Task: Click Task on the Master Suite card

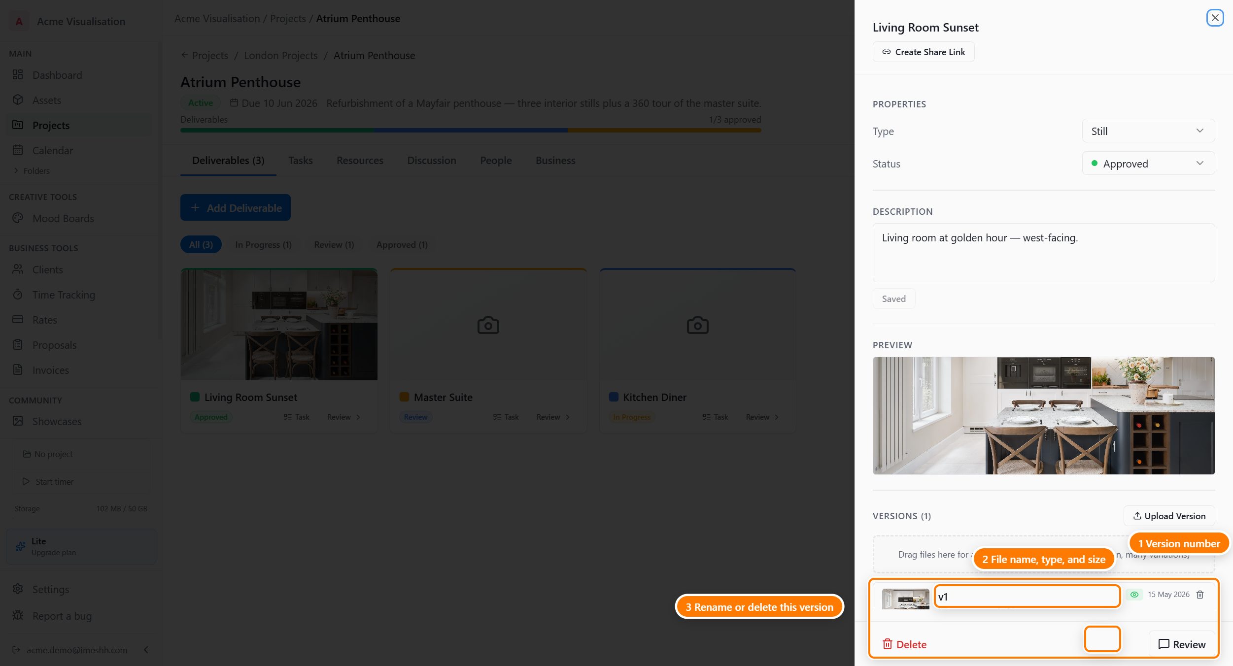Action: tap(506, 417)
